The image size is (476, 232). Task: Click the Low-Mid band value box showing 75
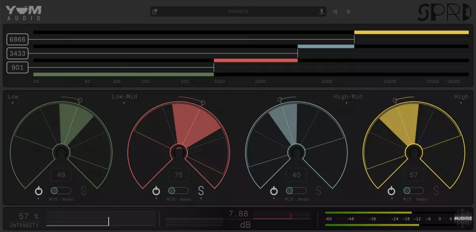[x=179, y=175]
